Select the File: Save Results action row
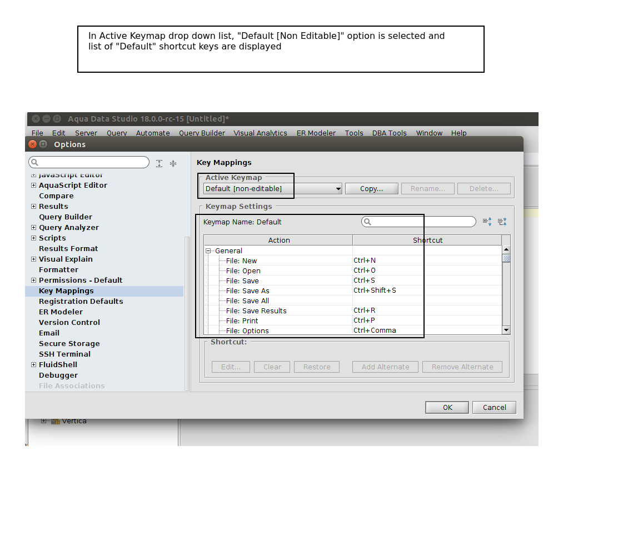Viewport: 633px width, 551px height. tap(353, 310)
